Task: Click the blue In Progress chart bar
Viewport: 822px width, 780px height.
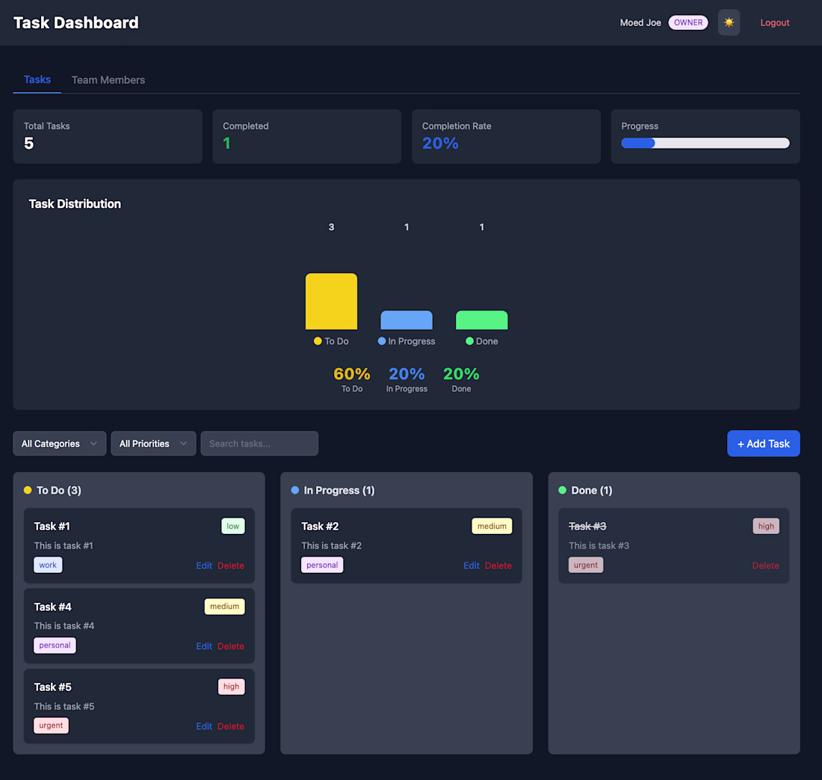Action: (x=407, y=320)
